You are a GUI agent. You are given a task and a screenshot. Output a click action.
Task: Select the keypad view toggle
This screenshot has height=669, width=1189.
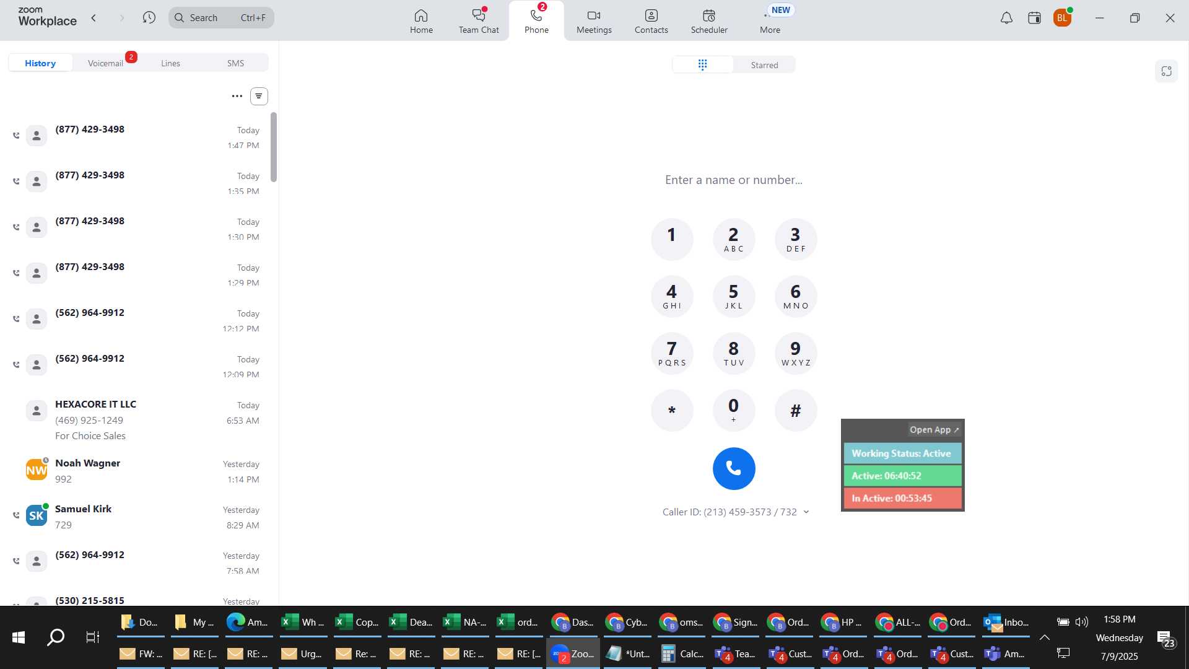tap(702, 64)
